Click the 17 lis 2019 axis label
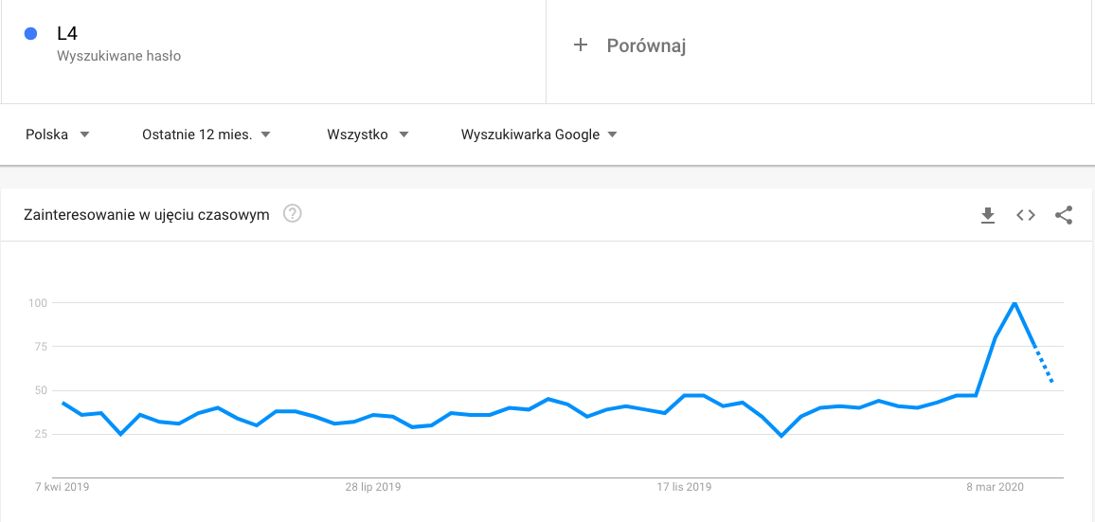The height and width of the screenshot is (522, 1095). [684, 487]
